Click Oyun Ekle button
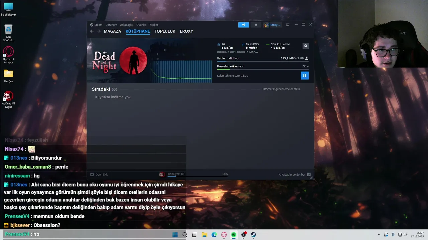This screenshot has height=240, width=428. (99, 174)
